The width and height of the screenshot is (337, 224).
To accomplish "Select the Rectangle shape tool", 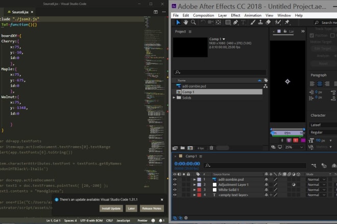I will pos(228,22).
